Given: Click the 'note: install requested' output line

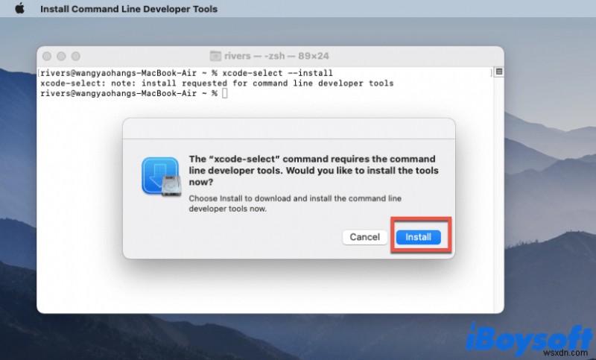Looking at the screenshot, I should pos(217,83).
